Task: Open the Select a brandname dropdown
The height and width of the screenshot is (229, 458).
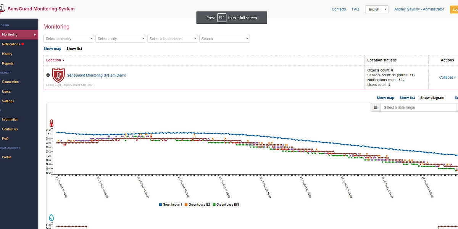Action: point(173,39)
